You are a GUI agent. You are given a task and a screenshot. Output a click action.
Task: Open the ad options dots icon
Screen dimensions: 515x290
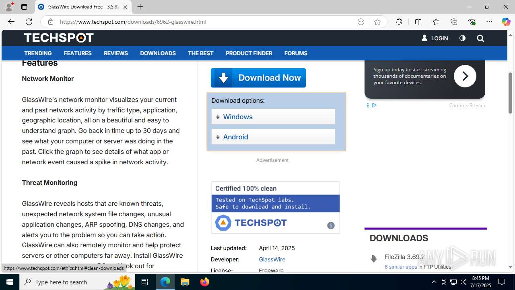click(x=368, y=105)
